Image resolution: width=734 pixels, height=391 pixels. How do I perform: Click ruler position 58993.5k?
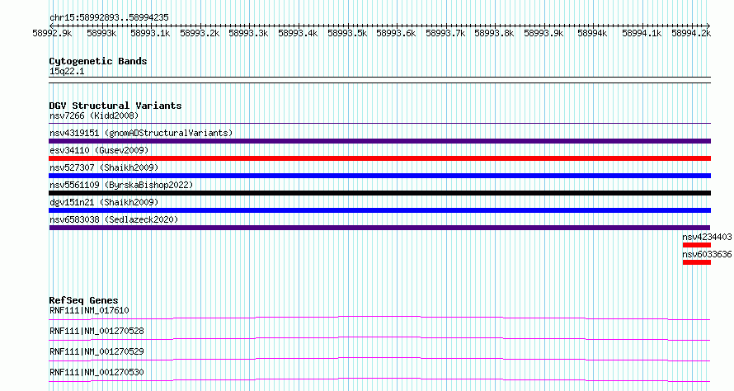click(347, 33)
